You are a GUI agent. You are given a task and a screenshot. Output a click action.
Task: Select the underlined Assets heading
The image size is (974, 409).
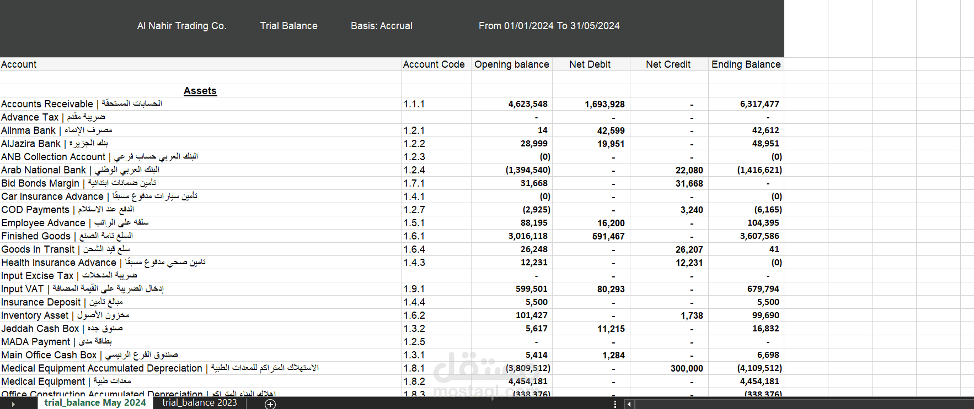tap(200, 91)
